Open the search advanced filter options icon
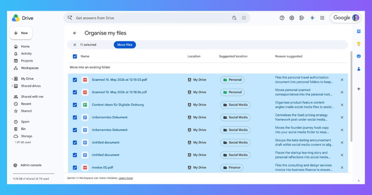The height and width of the screenshot is (195, 372). [244, 18]
